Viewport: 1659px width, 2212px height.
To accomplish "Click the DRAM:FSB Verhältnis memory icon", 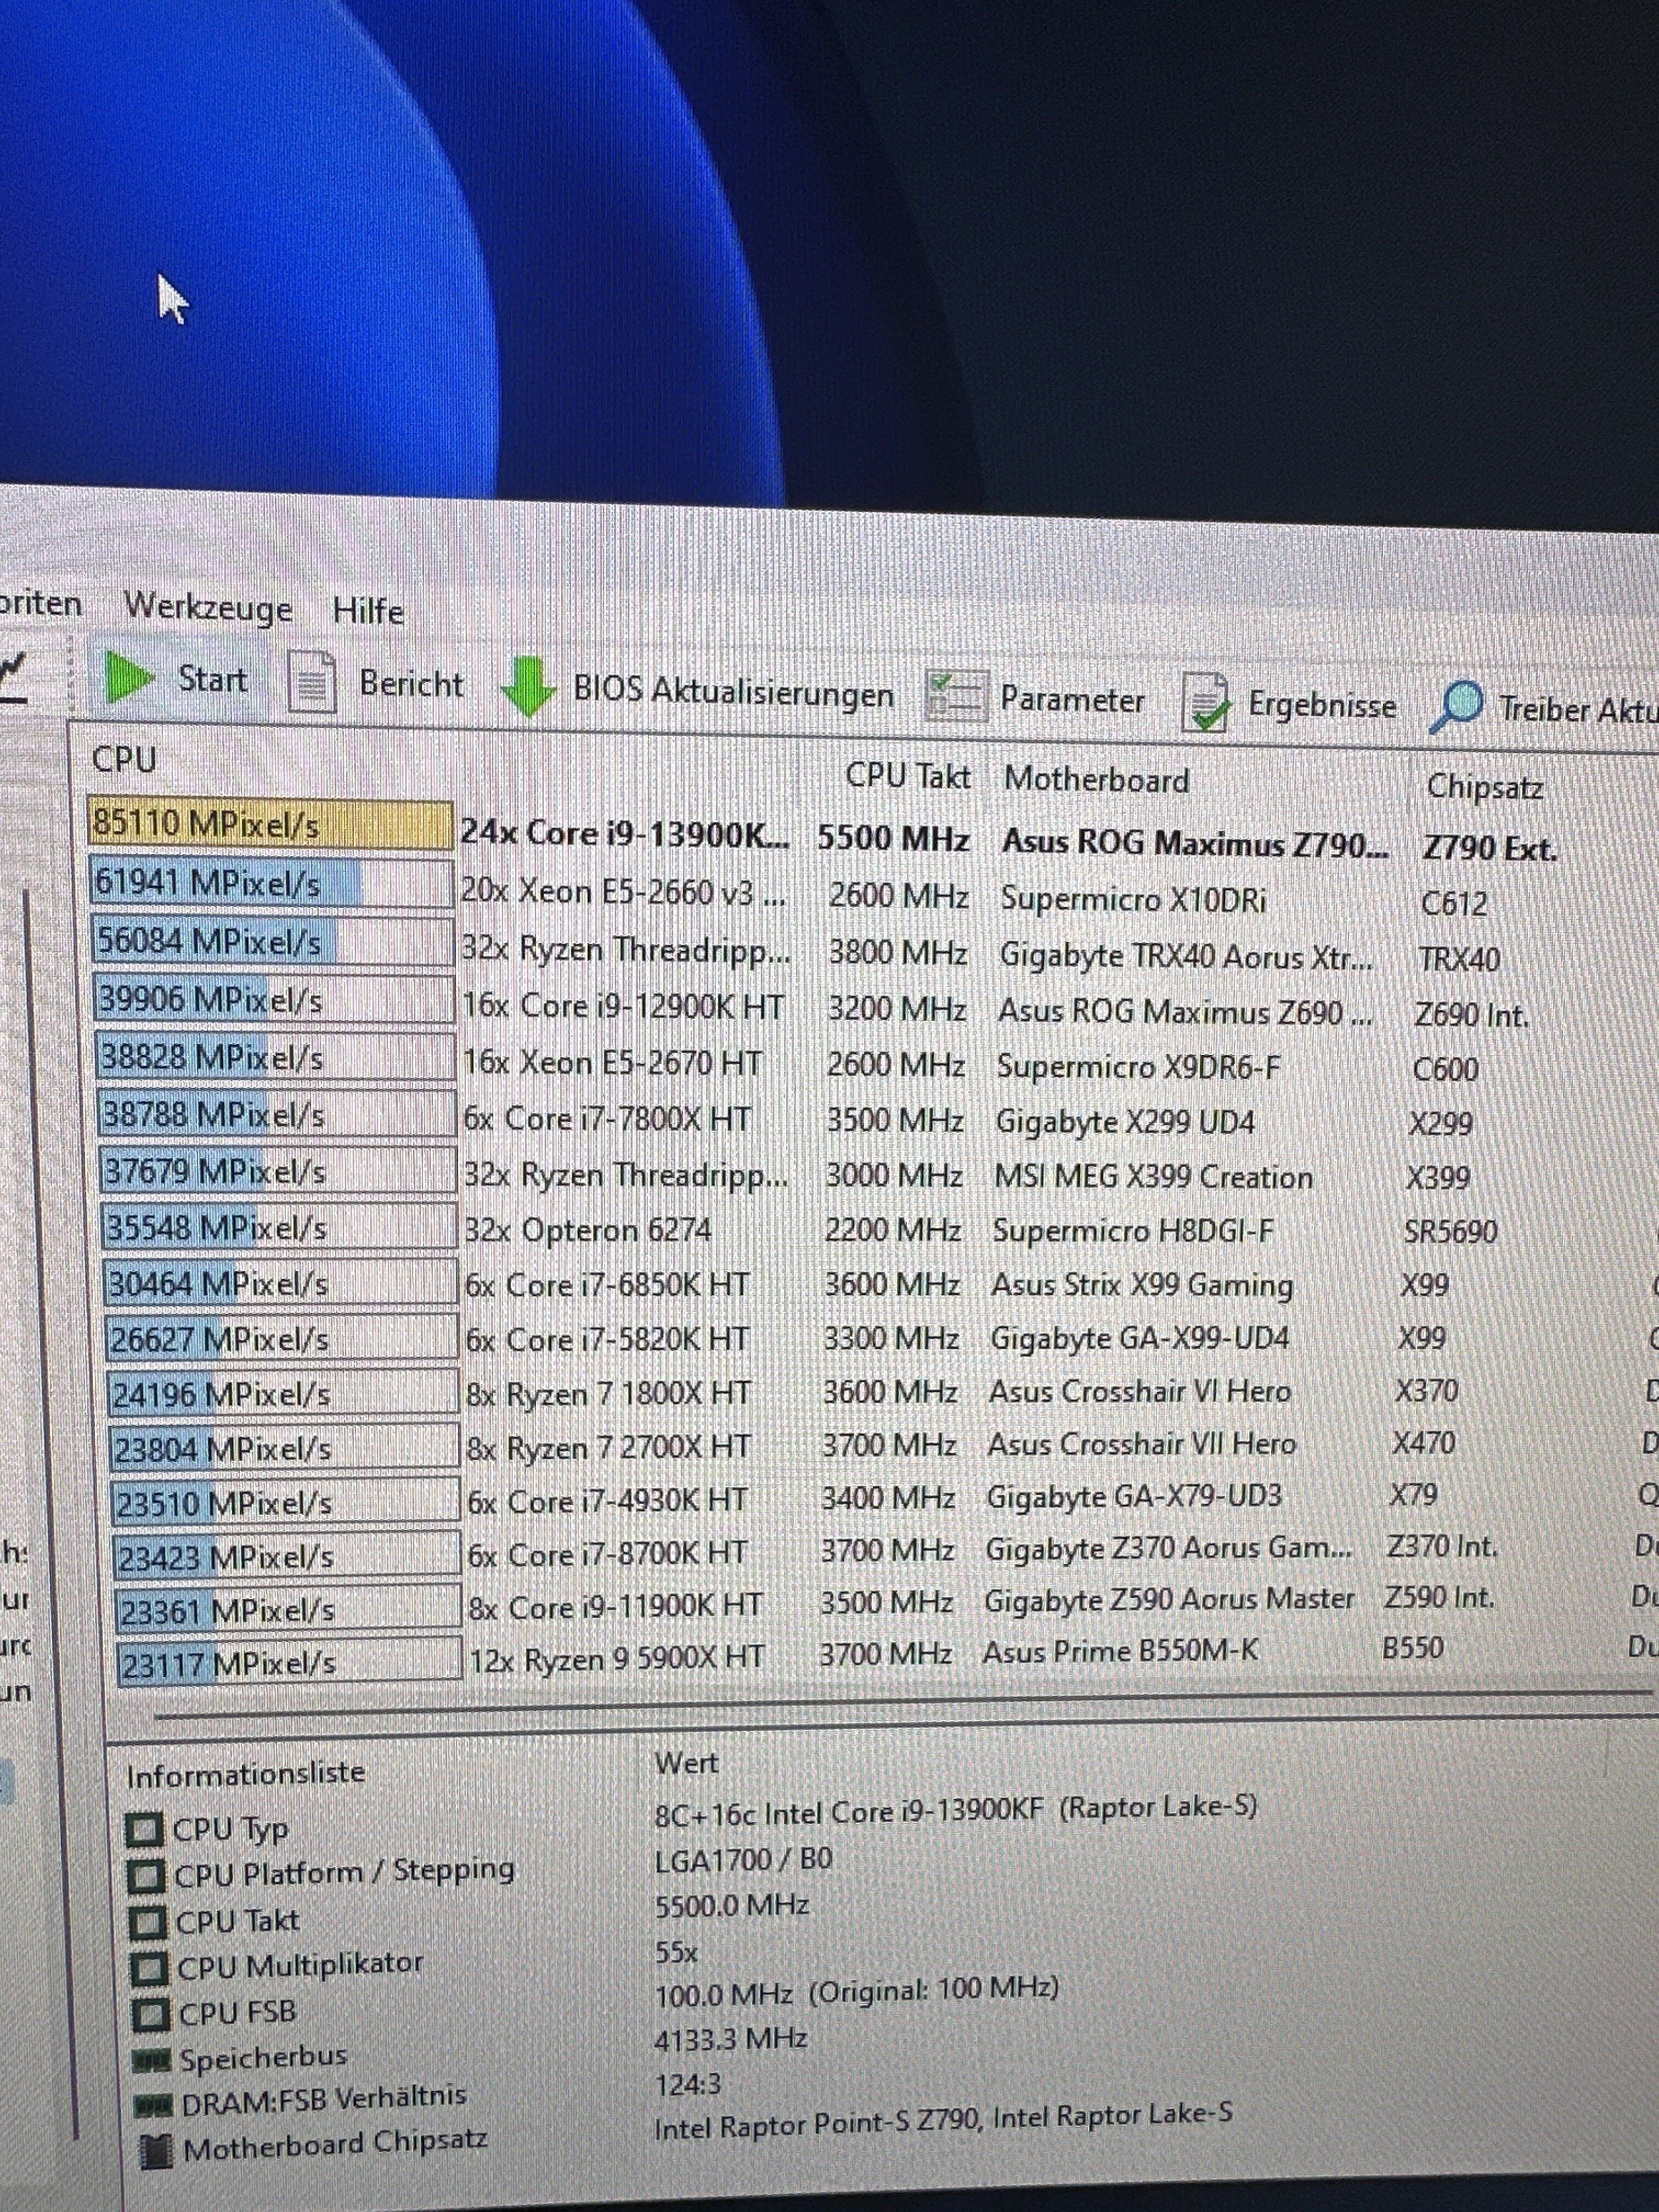I will pos(153,2106).
